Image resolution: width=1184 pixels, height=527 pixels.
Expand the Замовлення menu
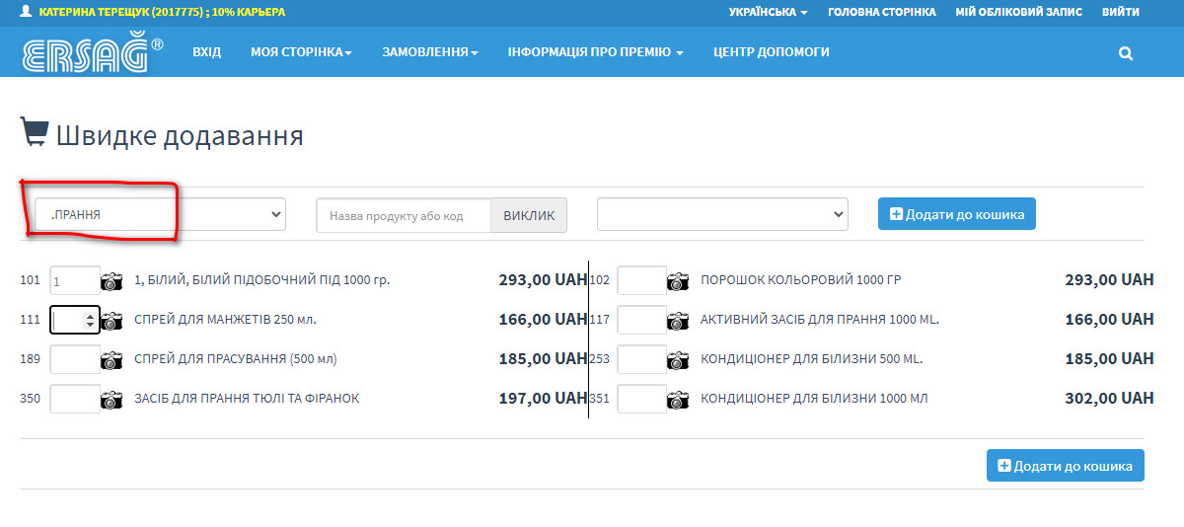pos(430,52)
